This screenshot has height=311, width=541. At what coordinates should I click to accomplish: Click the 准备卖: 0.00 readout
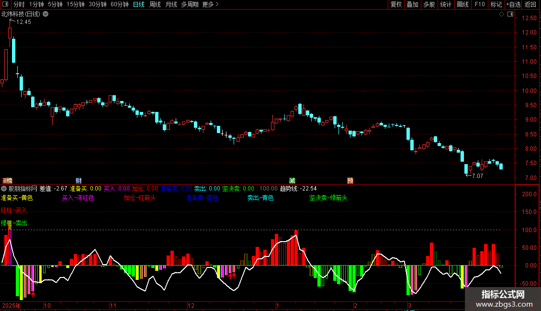(176, 189)
